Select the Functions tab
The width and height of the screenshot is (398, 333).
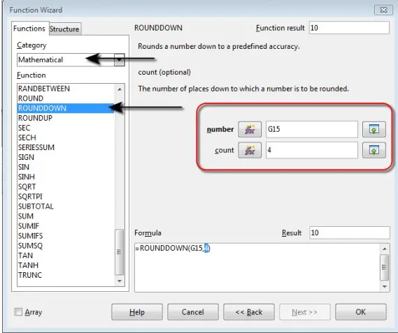(29, 29)
